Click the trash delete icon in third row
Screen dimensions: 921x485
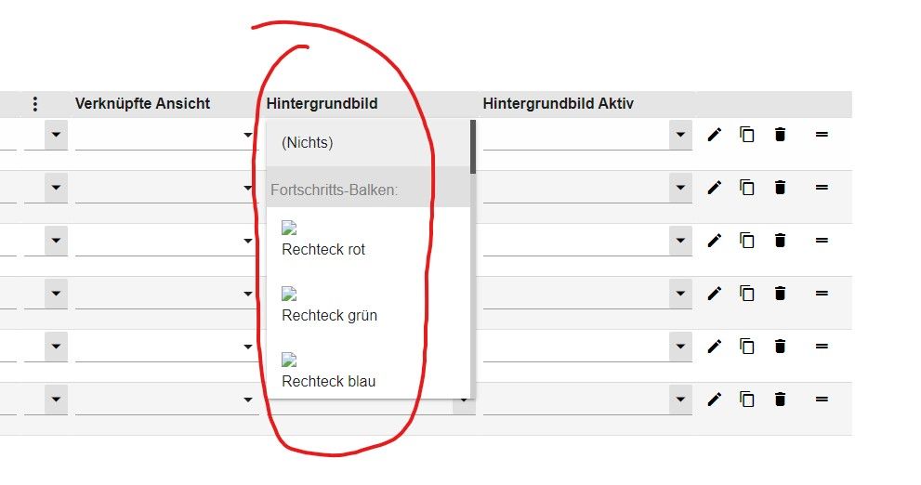pyautogui.click(x=780, y=241)
